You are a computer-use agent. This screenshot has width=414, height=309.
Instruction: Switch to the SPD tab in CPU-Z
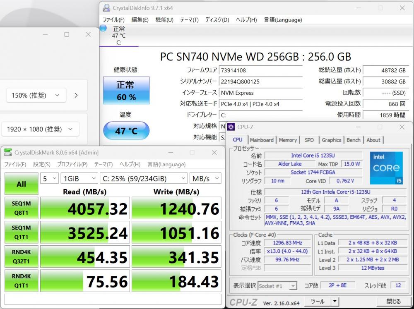click(x=309, y=140)
